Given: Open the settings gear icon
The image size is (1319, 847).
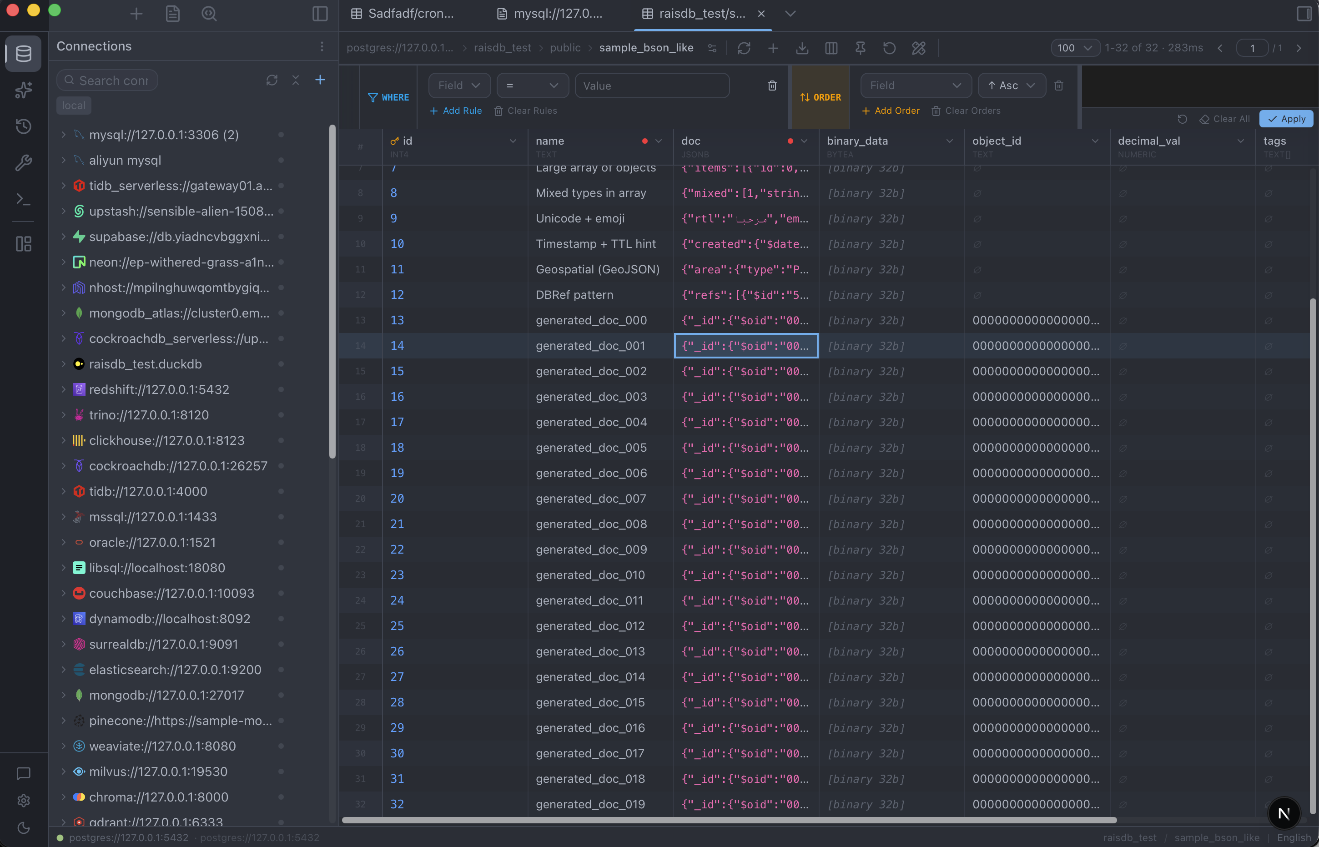Looking at the screenshot, I should pos(23,801).
